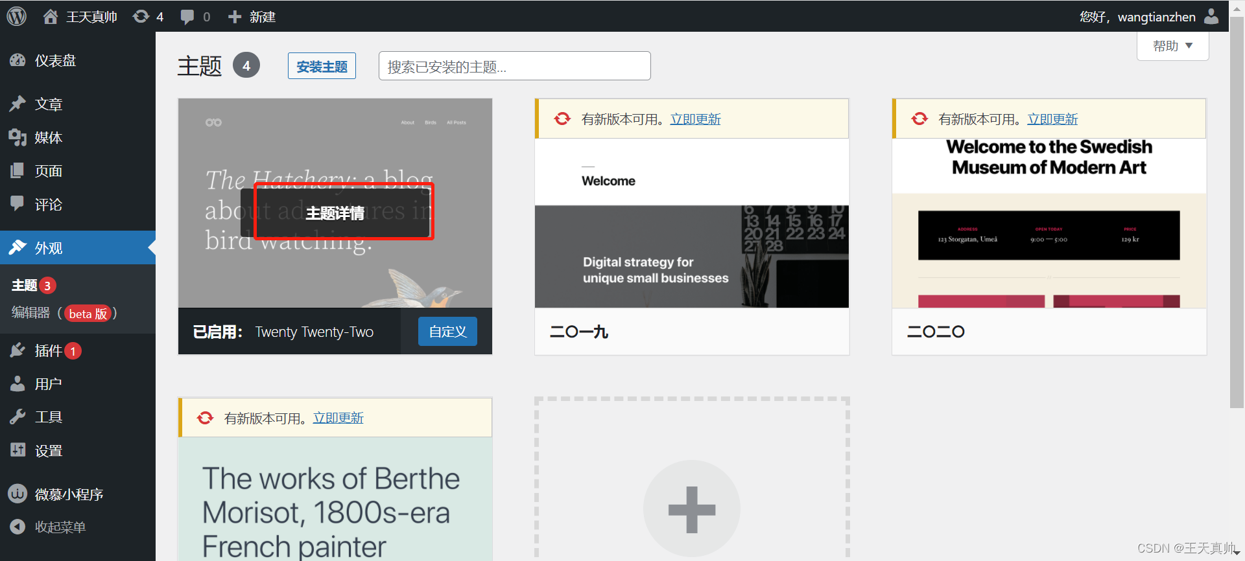
Task: Open 二〇一九 theme screenshot thumbnail
Action: pos(692,223)
